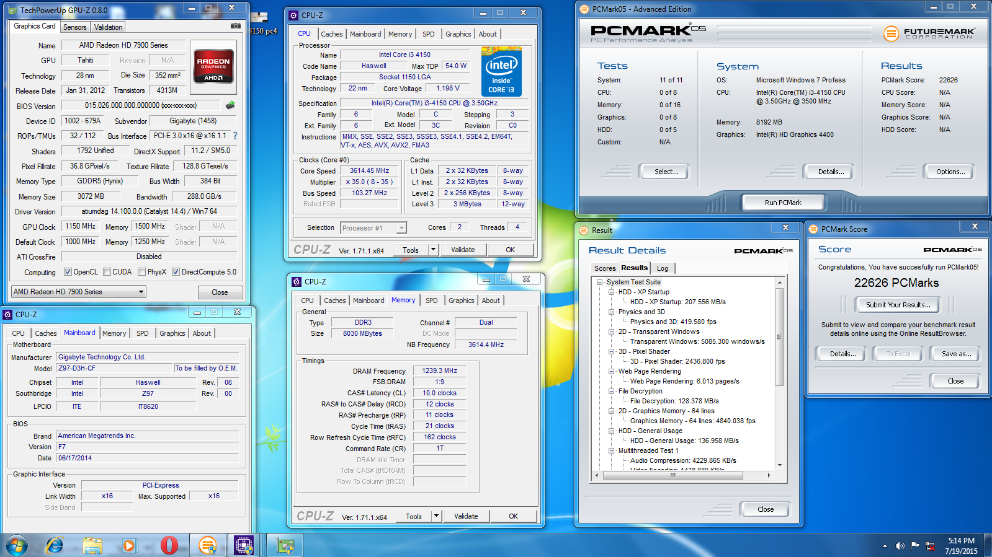Toggle the DirectCompute 5.0 checkbox
Image resolution: width=992 pixels, height=557 pixels.
tap(176, 272)
